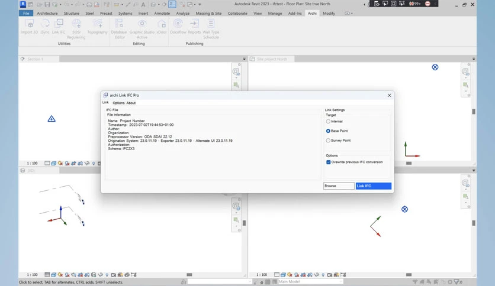
Task: Click the selection filter icon in status bar
Action: (x=457, y=282)
